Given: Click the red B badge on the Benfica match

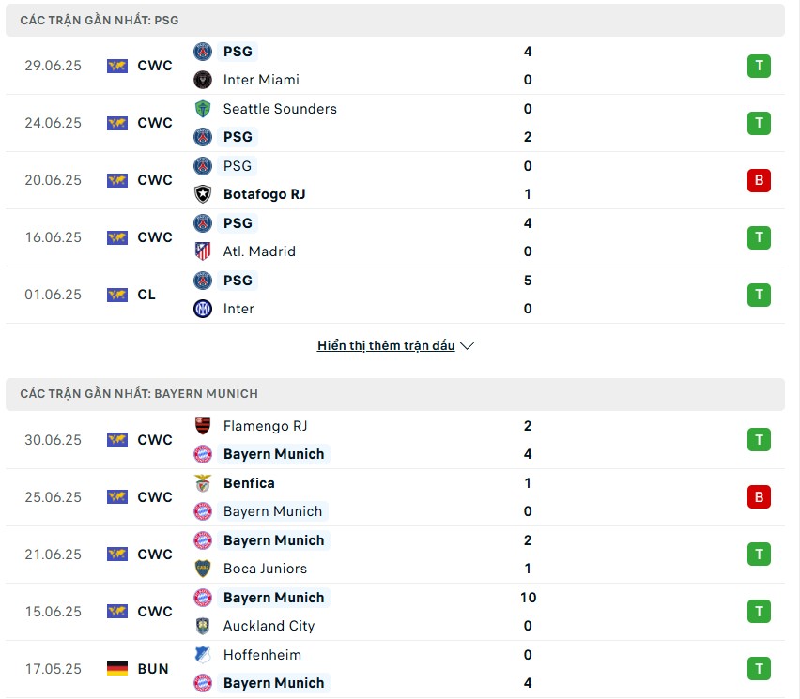Looking at the screenshot, I should (759, 497).
